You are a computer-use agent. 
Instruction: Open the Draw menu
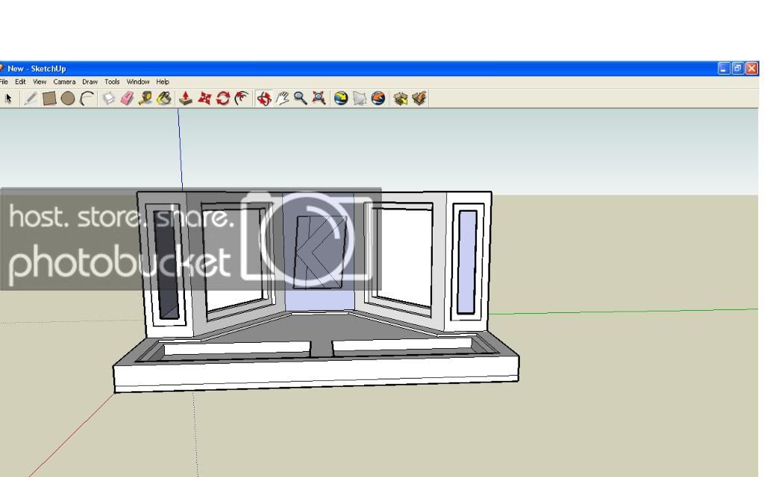pyautogui.click(x=90, y=82)
